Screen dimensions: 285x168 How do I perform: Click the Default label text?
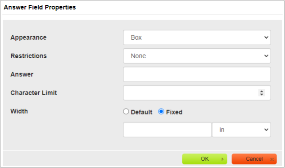click(x=141, y=112)
